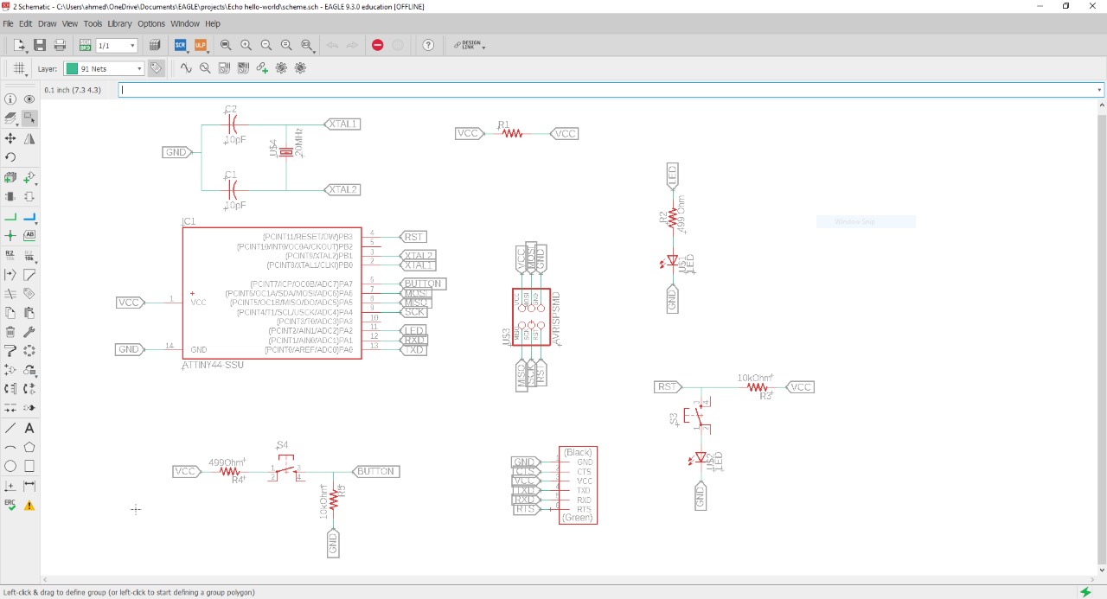Click the green 91 Nets color swatch
Viewport: 1107px width, 599px height.
pos(73,68)
